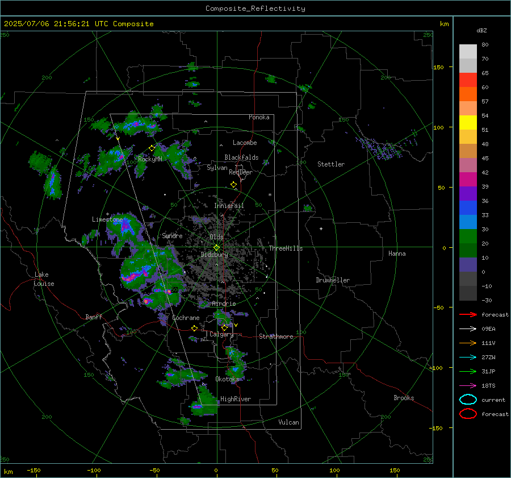Click the Calgary city label
This screenshot has height=478, width=511.
(x=221, y=334)
